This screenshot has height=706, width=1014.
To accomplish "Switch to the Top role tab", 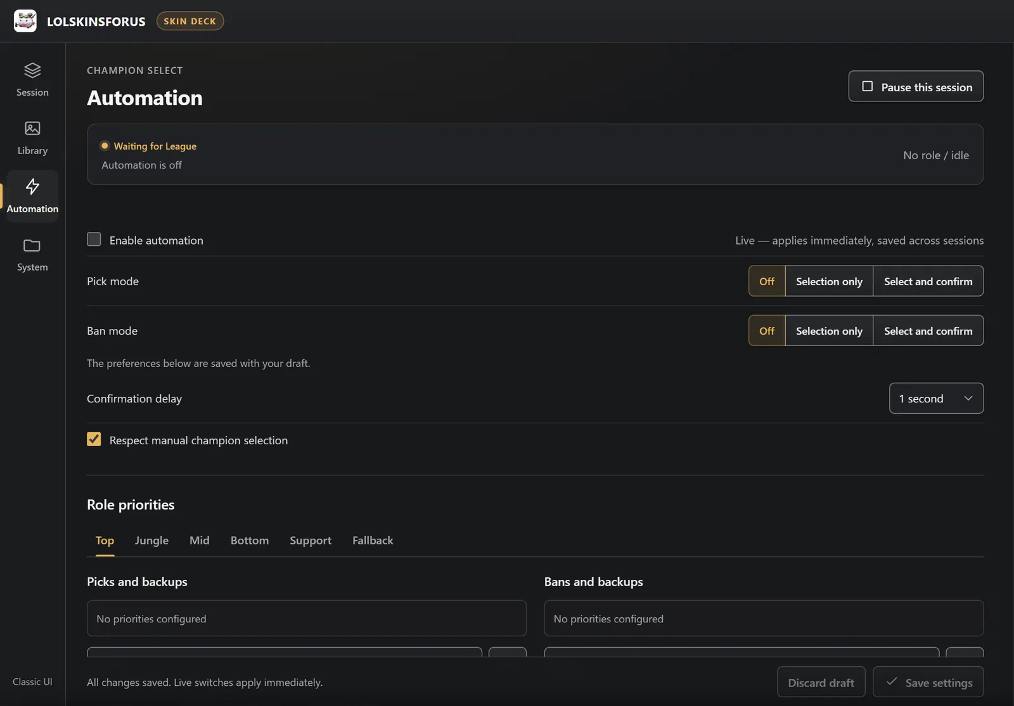I will (105, 541).
